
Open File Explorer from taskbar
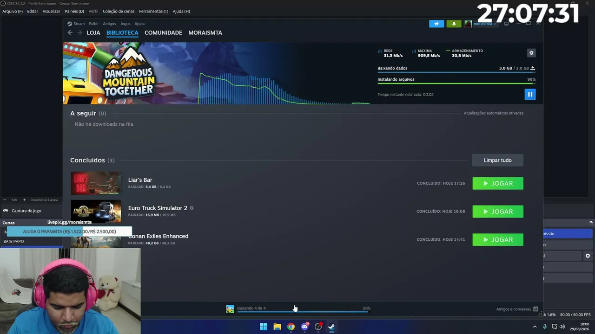(277, 327)
